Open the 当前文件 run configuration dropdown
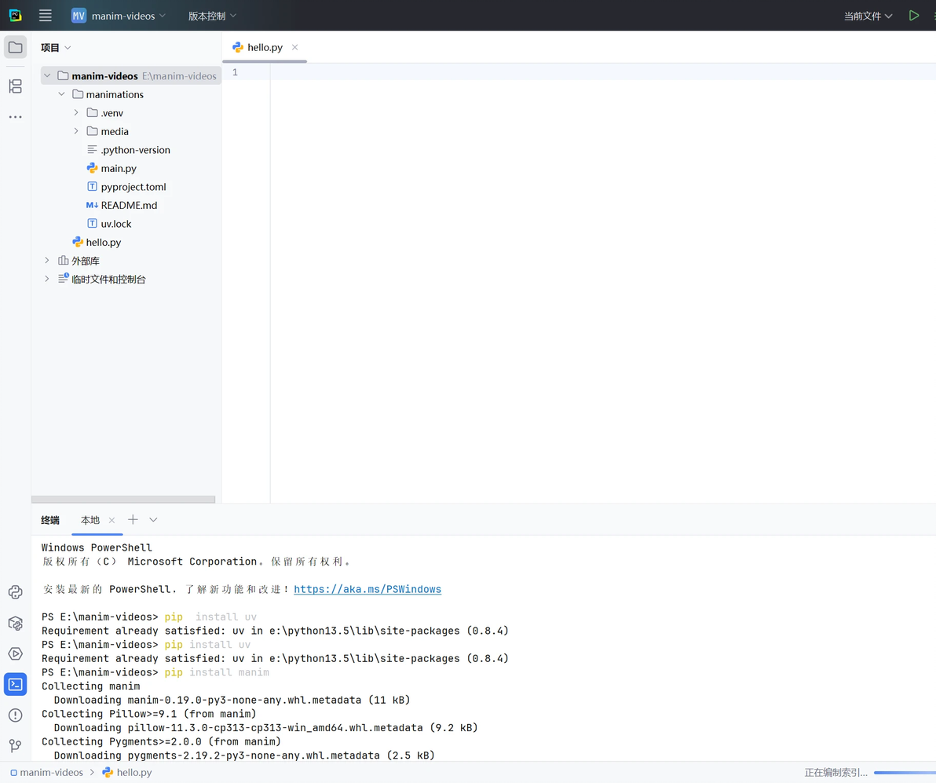Image resolution: width=936 pixels, height=783 pixels. pyautogui.click(x=868, y=16)
